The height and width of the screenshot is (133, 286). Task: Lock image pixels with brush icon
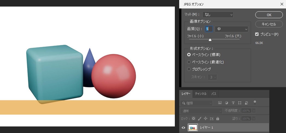coord(199,119)
